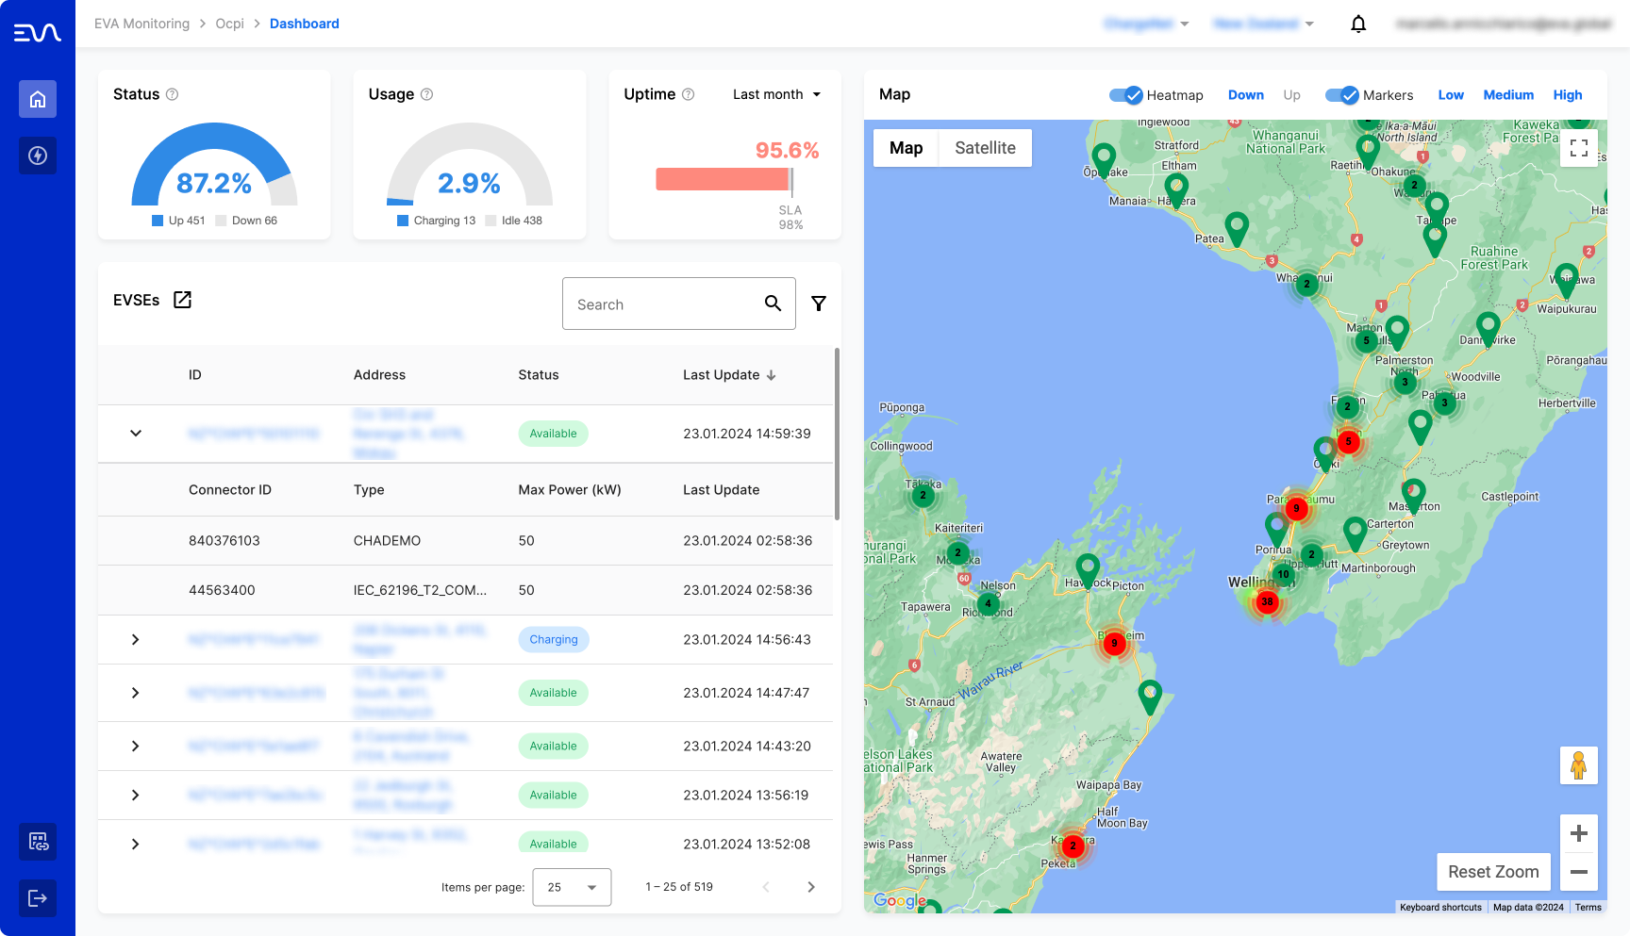Click the Status gauge 87.2%
This screenshot has width=1630, height=936.
pos(214,164)
